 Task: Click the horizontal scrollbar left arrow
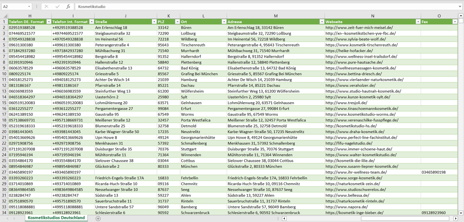point(284,218)
